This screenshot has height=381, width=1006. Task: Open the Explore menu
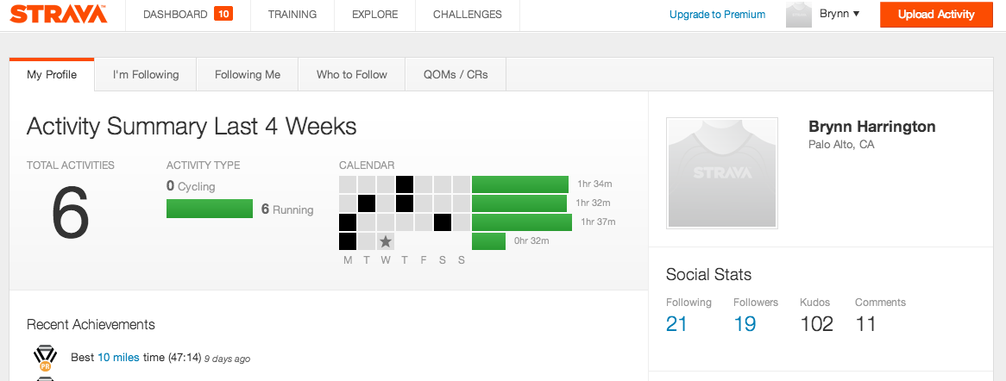[374, 15]
